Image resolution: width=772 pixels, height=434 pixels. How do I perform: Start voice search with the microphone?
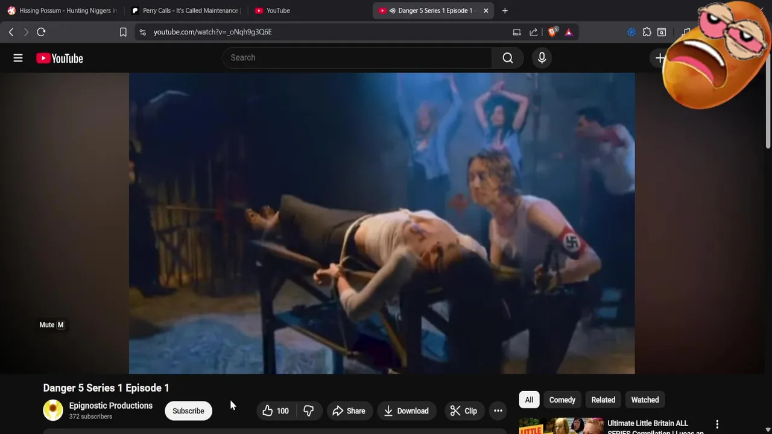[x=542, y=58]
